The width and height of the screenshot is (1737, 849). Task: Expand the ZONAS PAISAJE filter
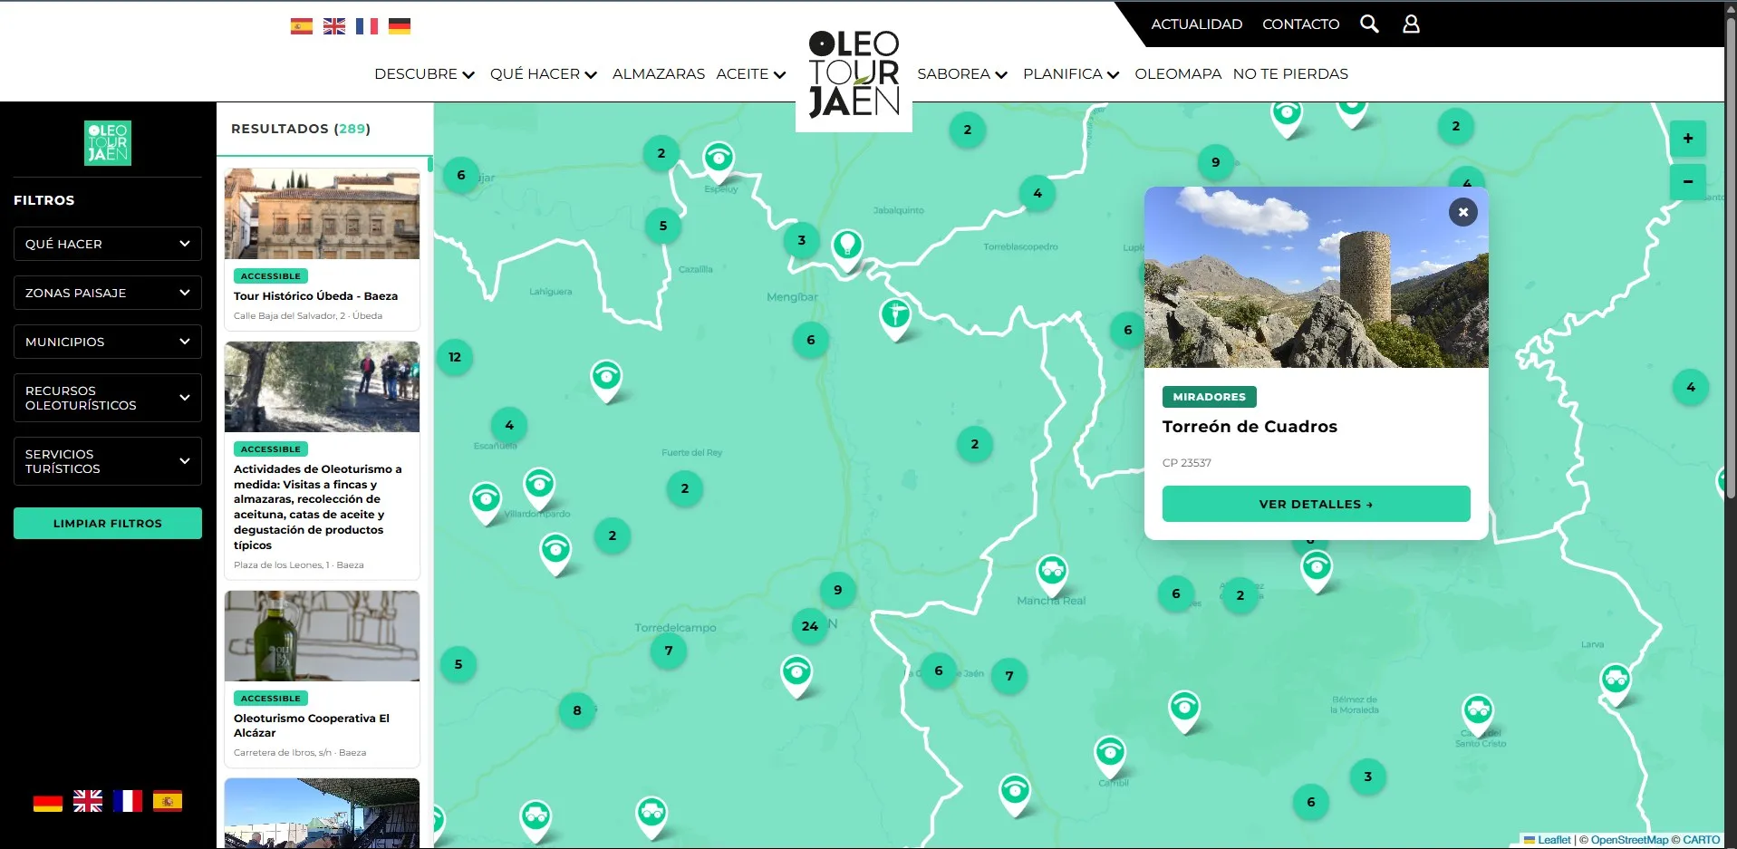[108, 293]
